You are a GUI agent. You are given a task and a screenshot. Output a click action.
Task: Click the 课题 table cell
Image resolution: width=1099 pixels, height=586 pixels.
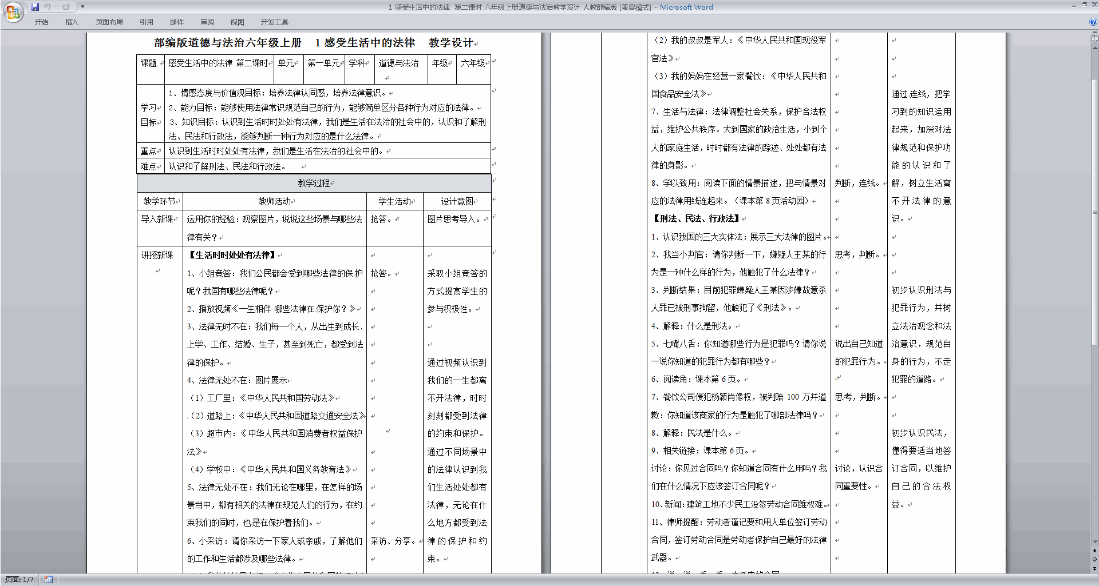pos(151,69)
